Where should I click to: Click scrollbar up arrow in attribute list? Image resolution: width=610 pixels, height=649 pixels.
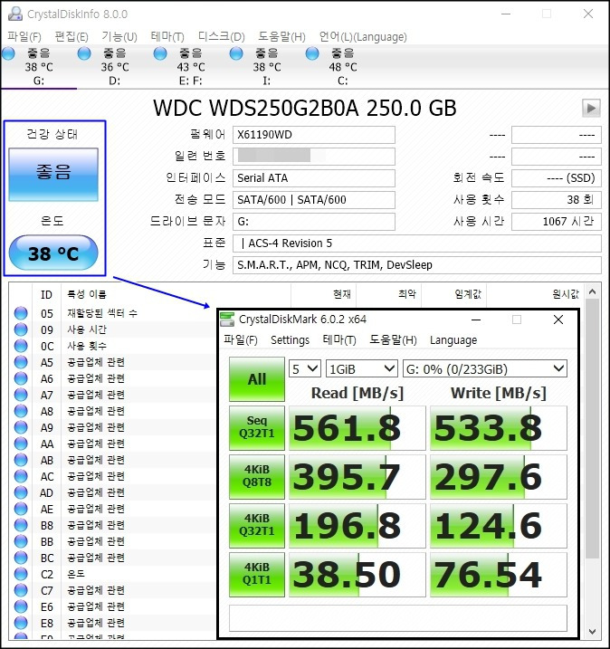[592, 291]
